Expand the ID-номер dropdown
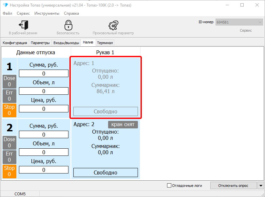 pos(260,22)
